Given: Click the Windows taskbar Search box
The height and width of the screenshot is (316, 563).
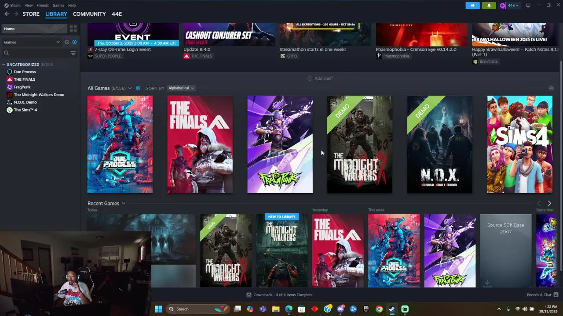Looking at the screenshot, I should pyautogui.click(x=197, y=309).
